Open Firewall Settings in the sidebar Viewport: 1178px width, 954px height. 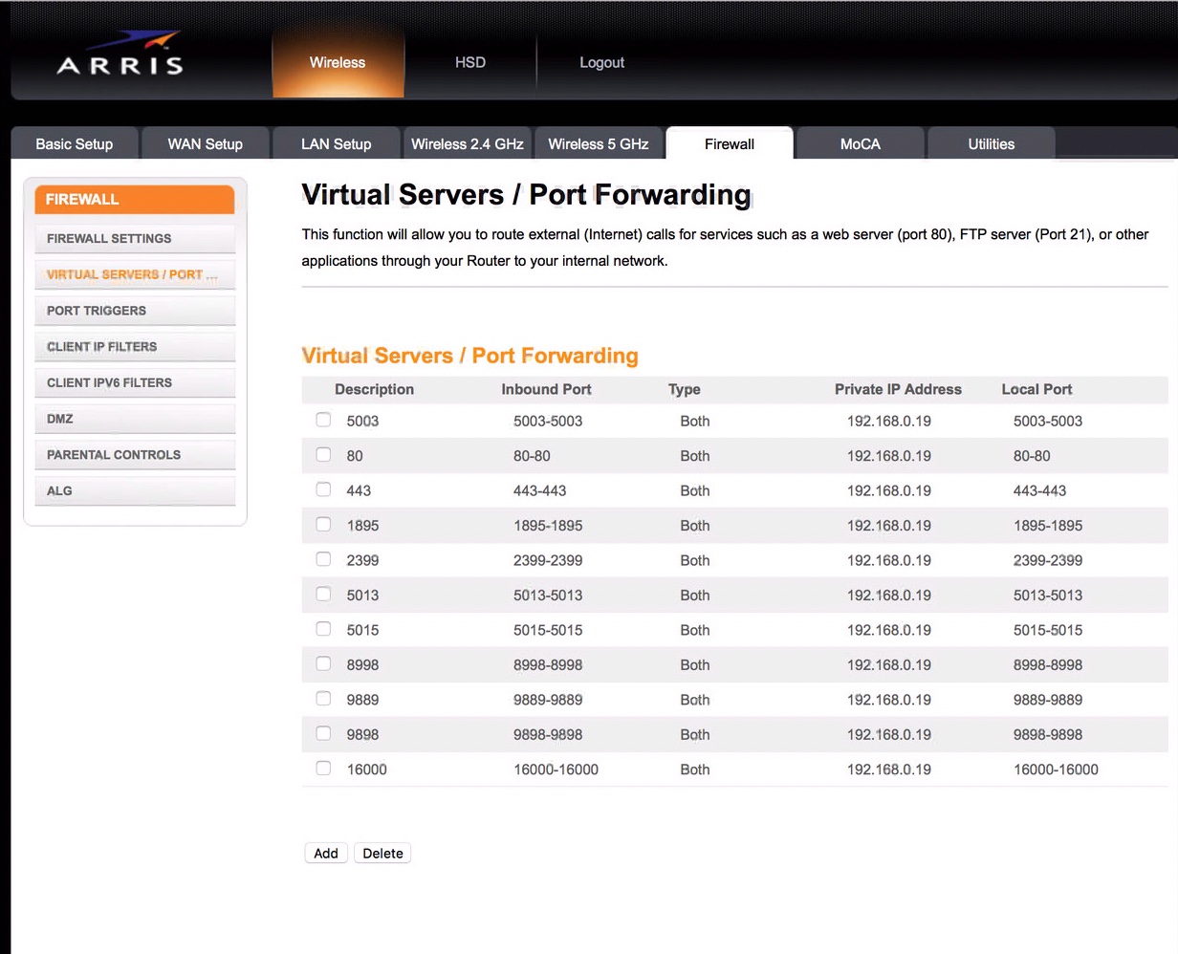tap(135, 238)
